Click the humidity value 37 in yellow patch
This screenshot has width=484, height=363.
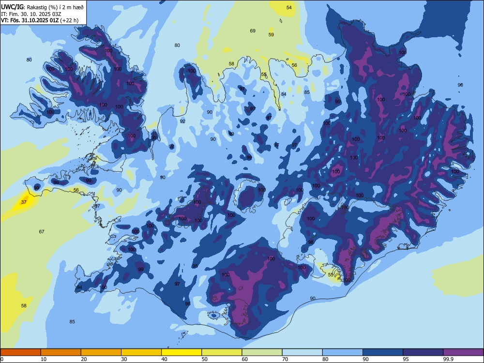tap(24, 202)
